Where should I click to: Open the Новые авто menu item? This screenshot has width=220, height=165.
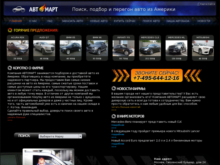point(99,21)
